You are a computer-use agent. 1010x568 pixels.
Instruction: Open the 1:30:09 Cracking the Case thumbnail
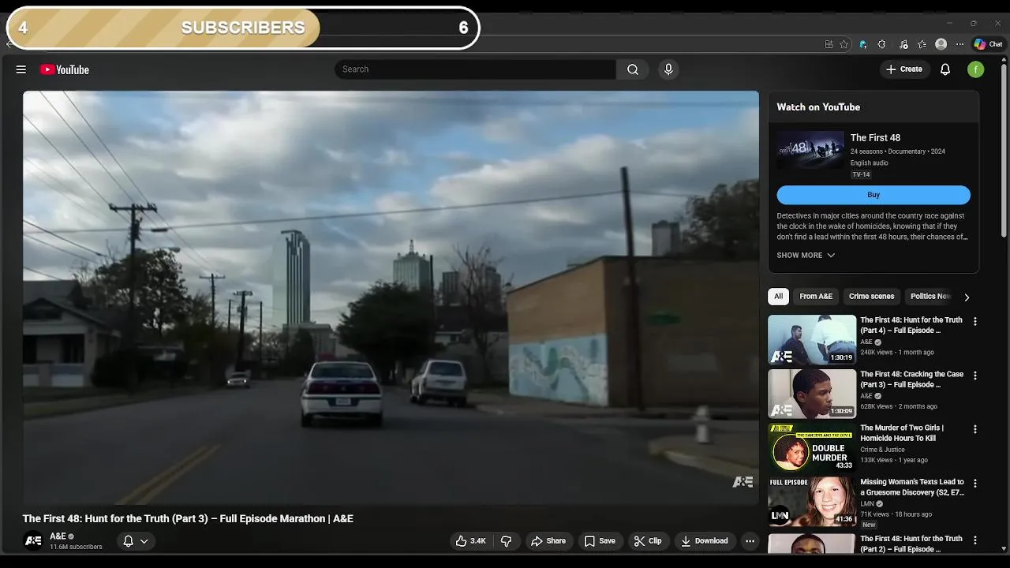pyautogui.click(x=812, y=394)
